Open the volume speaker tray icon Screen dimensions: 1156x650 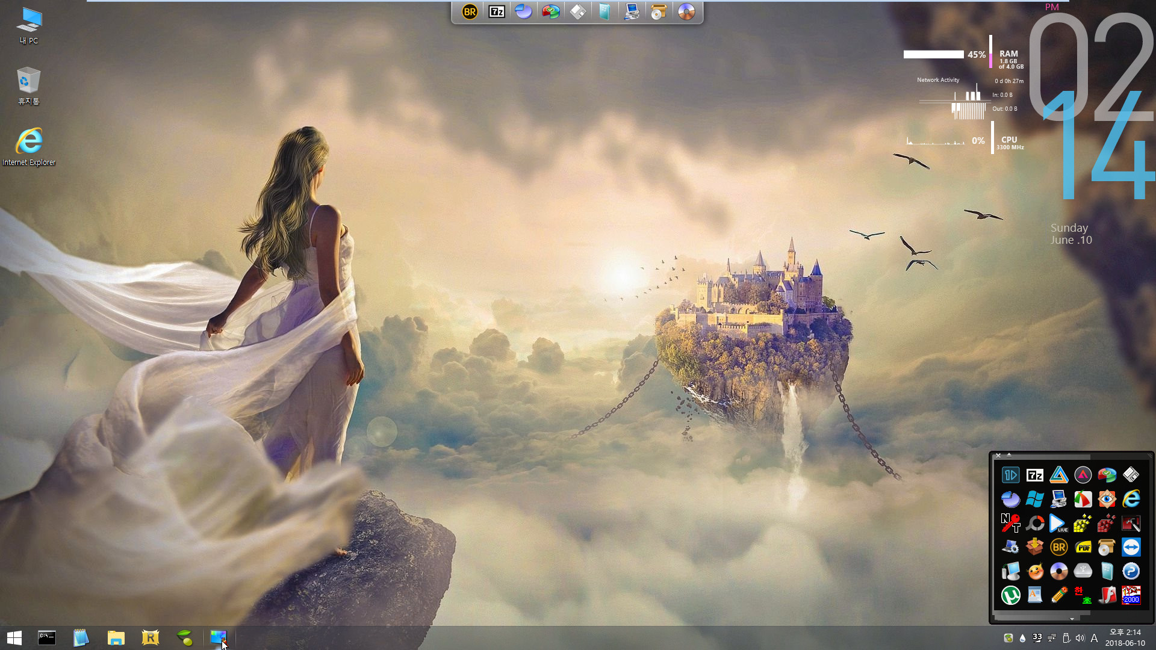pyautogui.click(x=1080, y=638)
